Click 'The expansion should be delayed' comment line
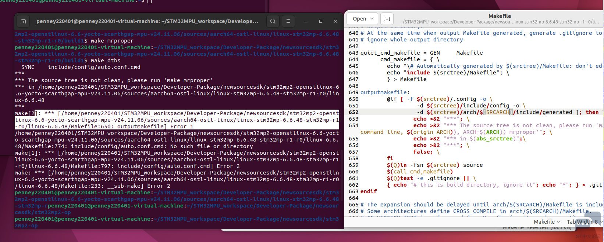Screen dimensions: 604x242 pyautogui.click(x=482, y=205)
